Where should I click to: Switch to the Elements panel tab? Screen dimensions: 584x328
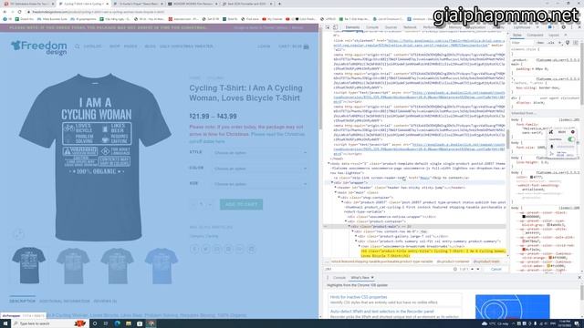(352, 27)
